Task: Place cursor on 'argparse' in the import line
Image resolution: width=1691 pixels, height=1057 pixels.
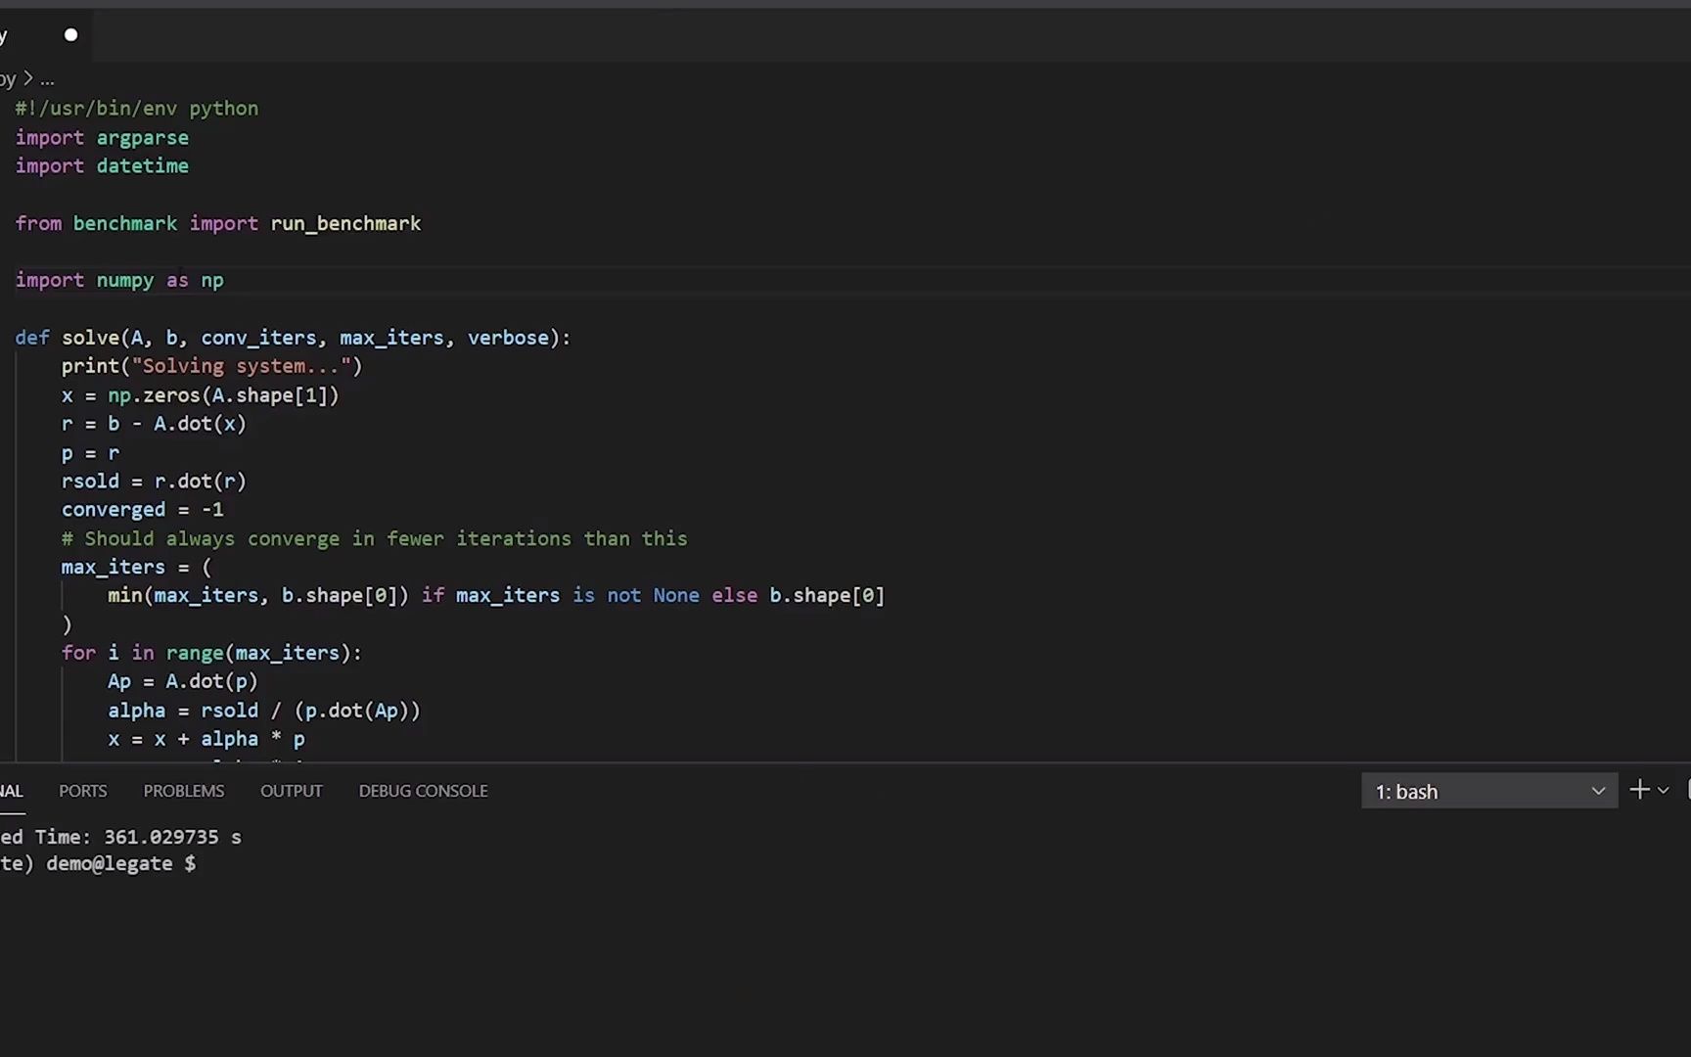Action: pos(142,138)
